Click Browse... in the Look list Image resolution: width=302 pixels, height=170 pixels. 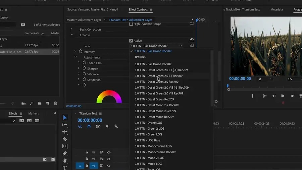click(141, 57)
